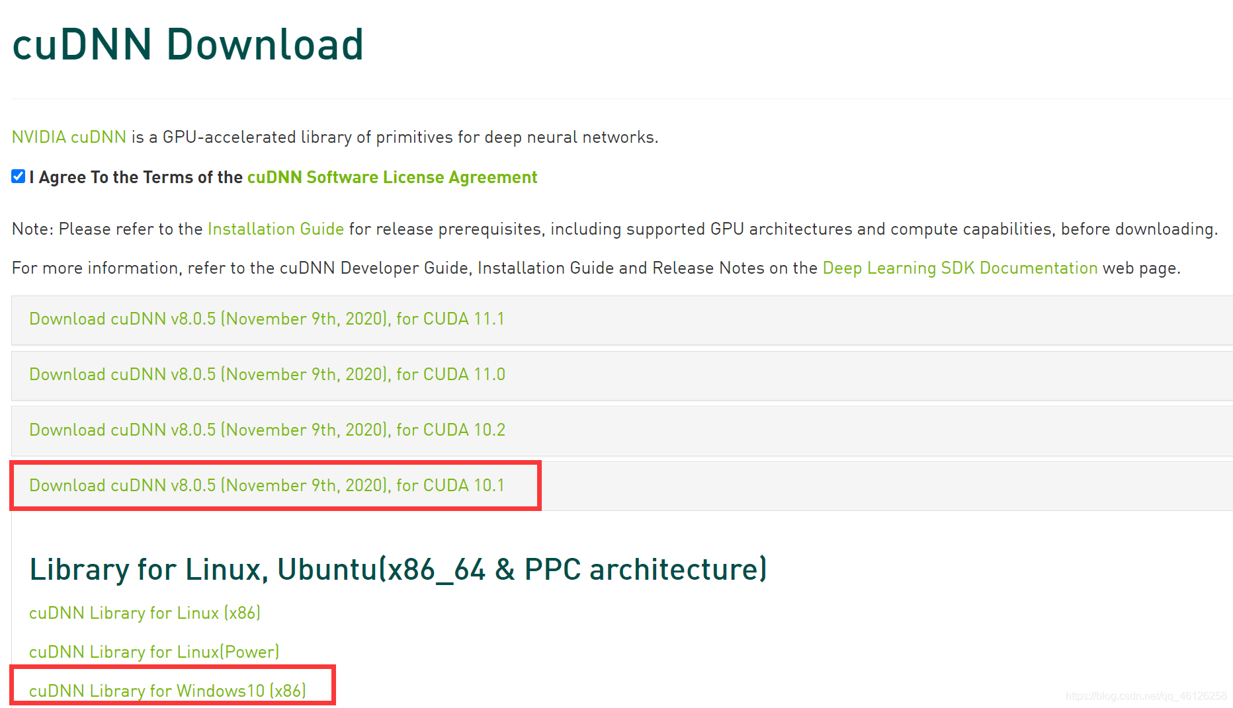Screen dimensions: 1233x708
Task: Open the Deep Learning SDK Documentation link
Action: [x=960, y=268]
